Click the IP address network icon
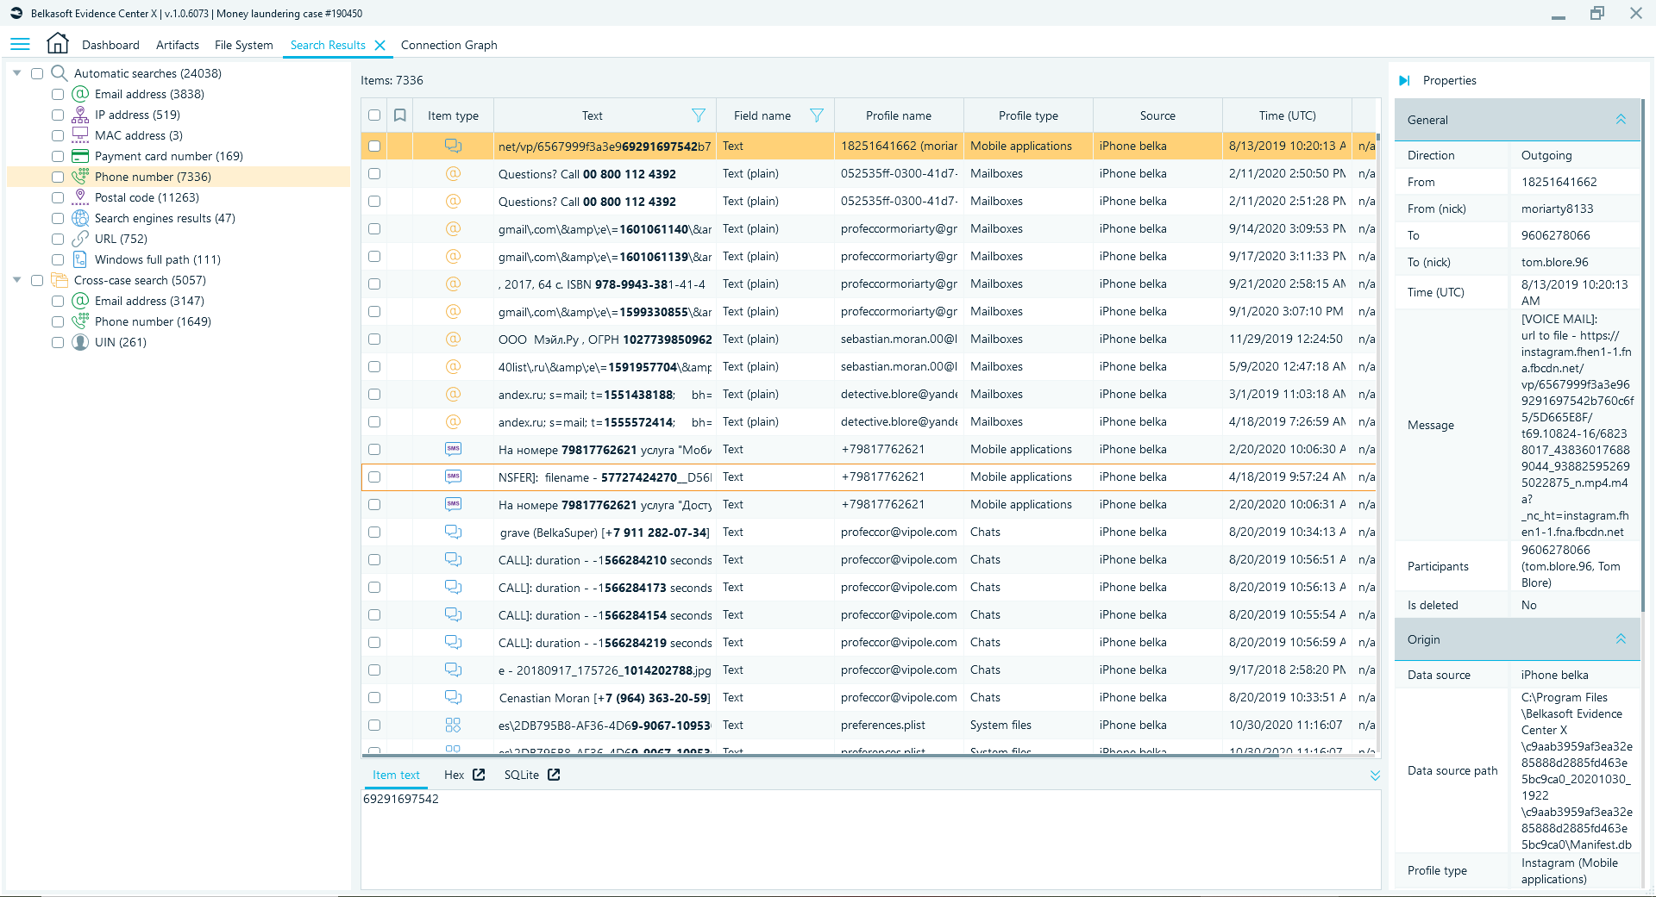This screenshot has width=1656, height=897. pos(80,115)
